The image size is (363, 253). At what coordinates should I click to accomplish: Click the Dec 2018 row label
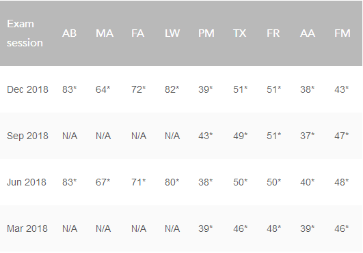pyautogui.click(x=27, y=89)
